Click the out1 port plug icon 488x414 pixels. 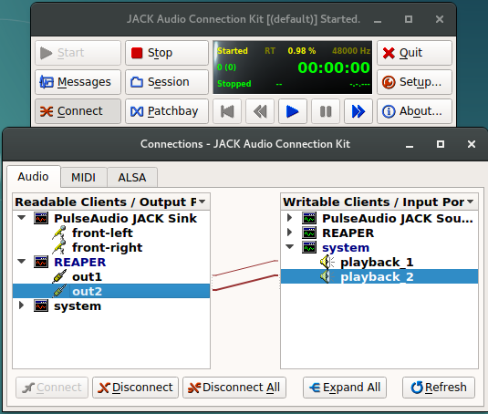coord(58,276)
